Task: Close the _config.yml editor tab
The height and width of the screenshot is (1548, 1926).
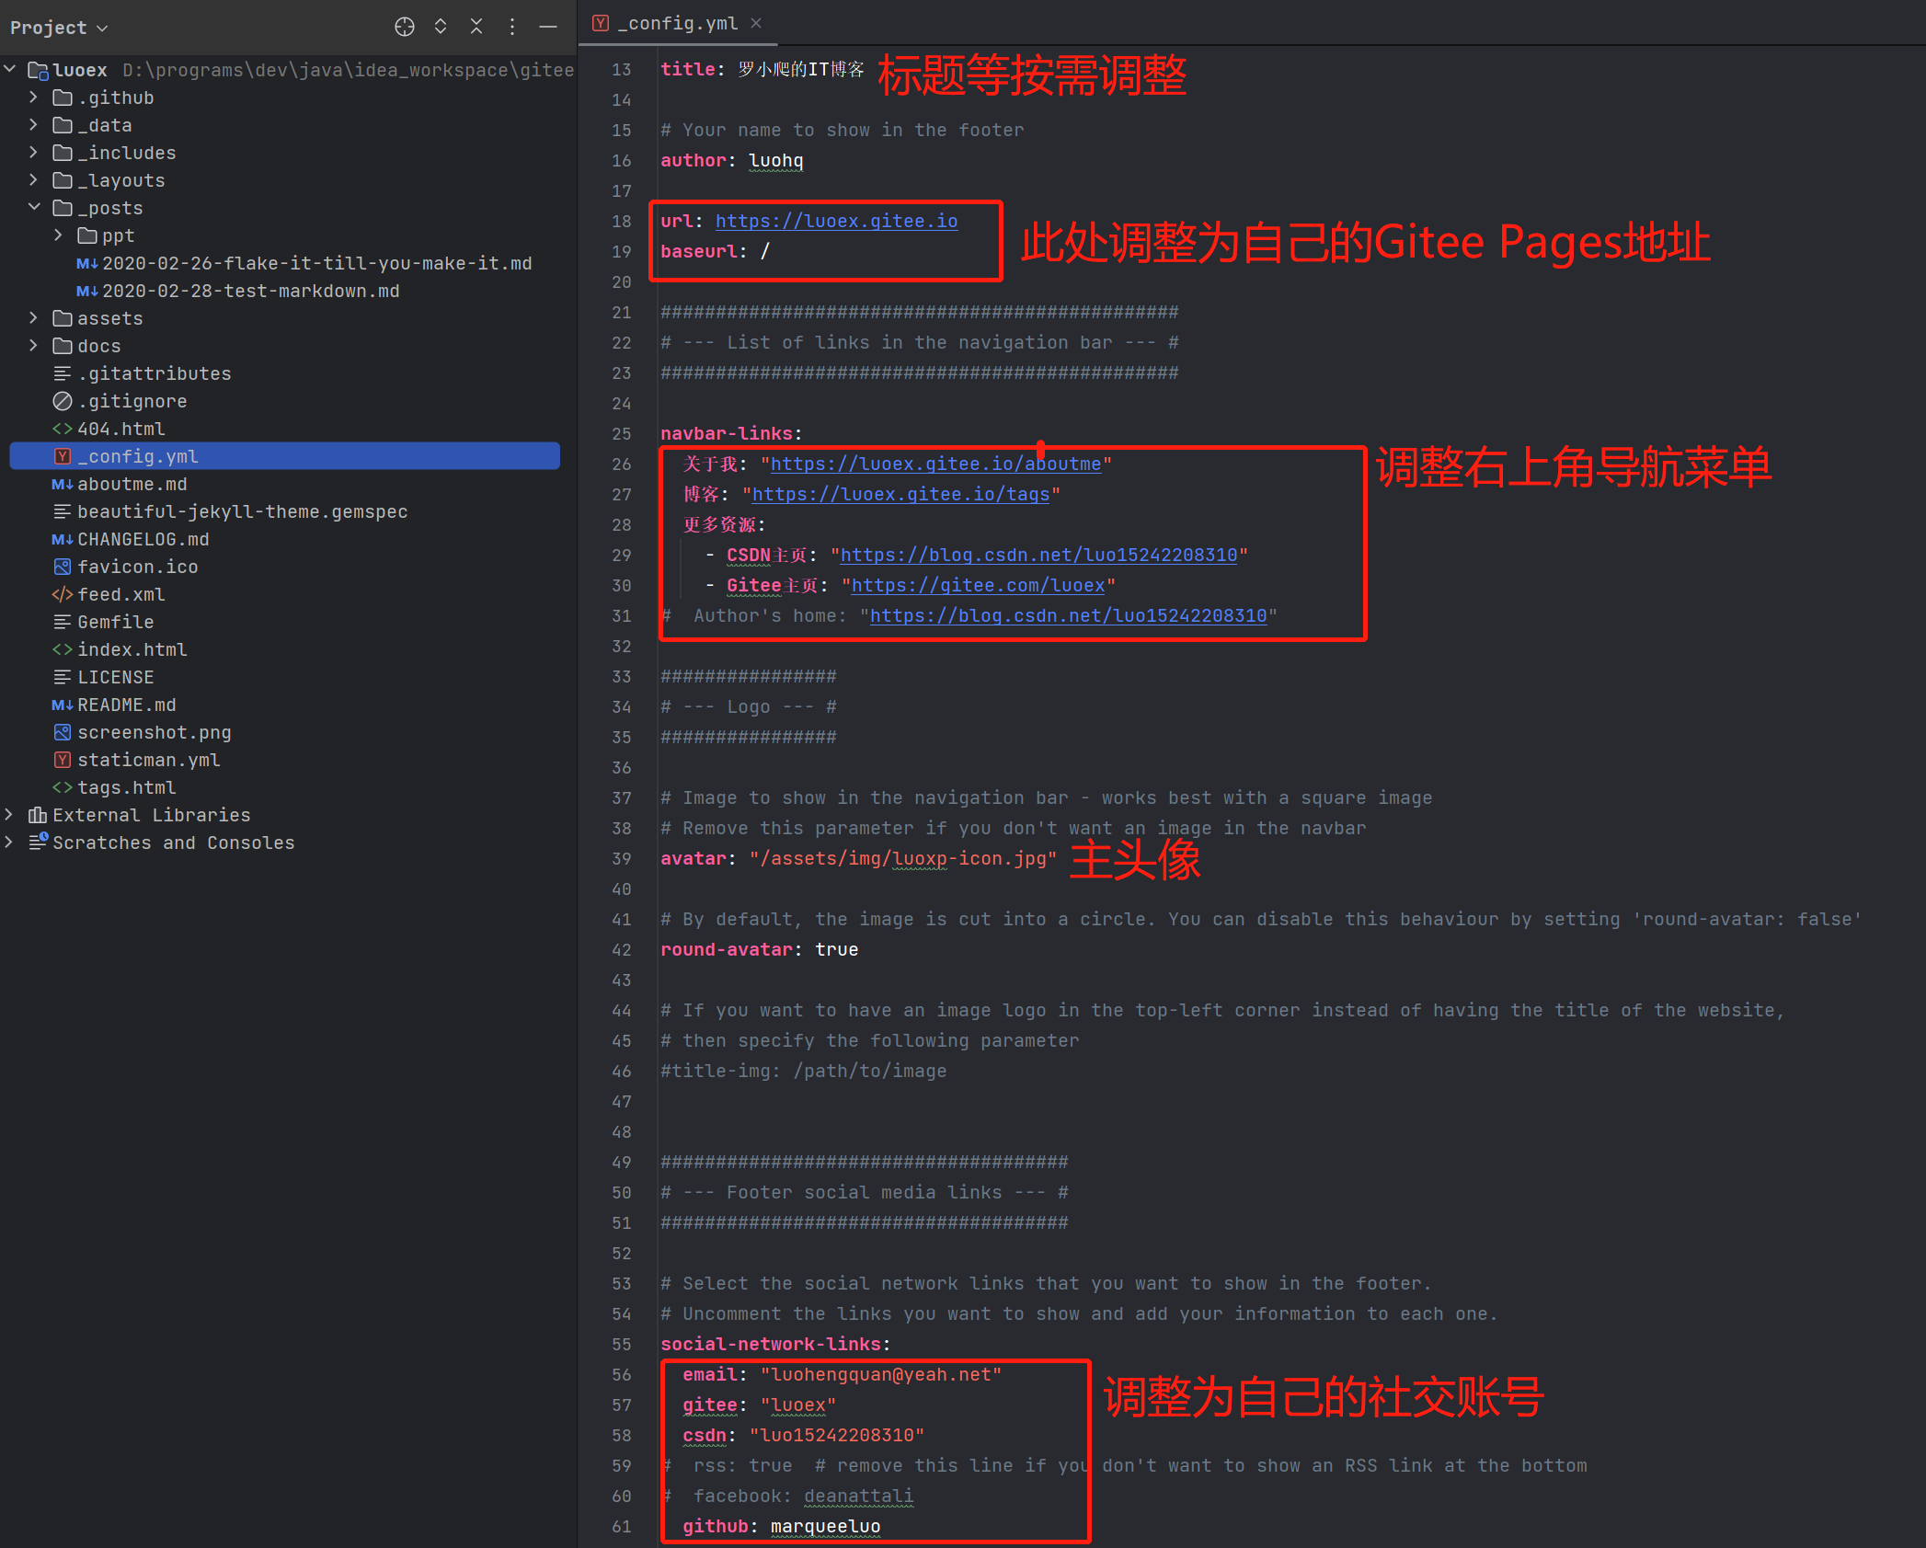Action: (756, 23)
